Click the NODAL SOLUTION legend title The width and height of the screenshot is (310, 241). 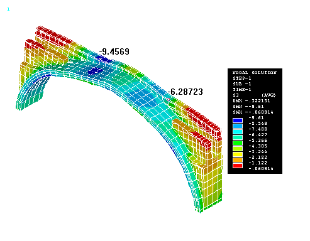tap(255, 72)
